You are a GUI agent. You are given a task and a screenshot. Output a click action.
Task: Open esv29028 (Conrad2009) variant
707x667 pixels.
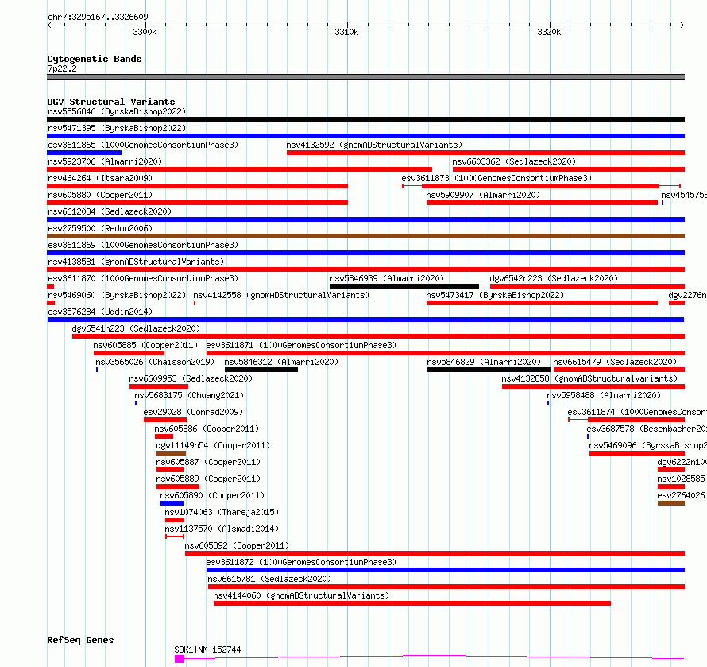pyautogui.click(x=193, y=412)
